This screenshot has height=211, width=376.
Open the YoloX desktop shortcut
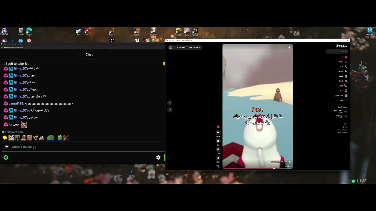point(87,31)
